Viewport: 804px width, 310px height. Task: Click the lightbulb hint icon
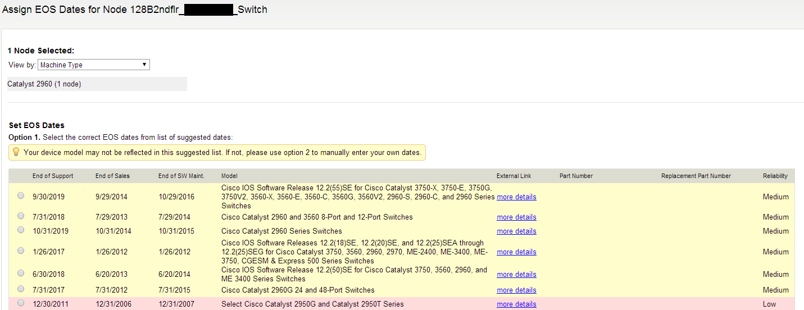[16, 152]
